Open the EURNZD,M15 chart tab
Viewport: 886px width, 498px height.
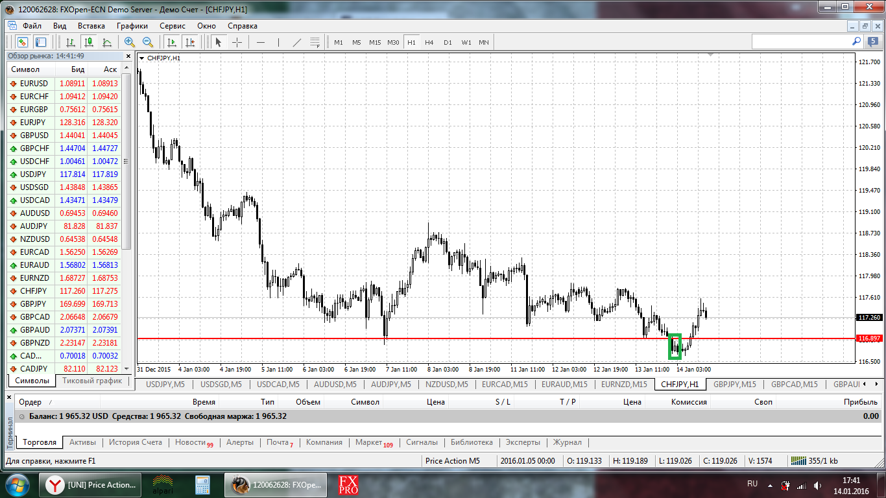(624, 384)
